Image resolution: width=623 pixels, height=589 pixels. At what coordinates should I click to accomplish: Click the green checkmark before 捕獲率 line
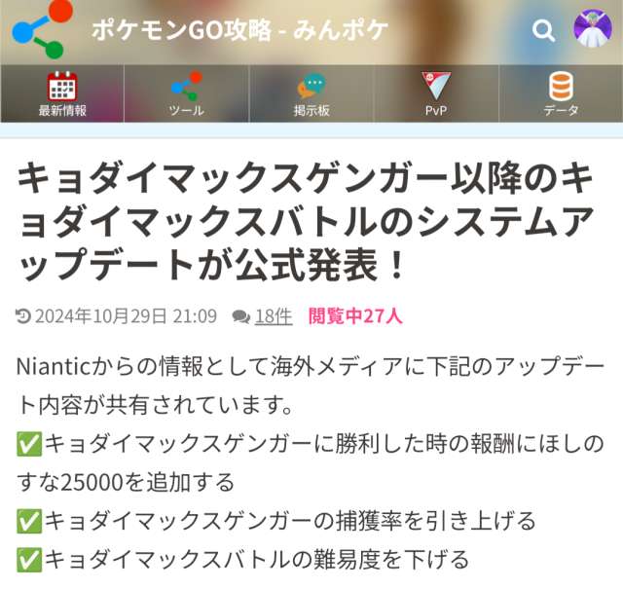(29, 522)
